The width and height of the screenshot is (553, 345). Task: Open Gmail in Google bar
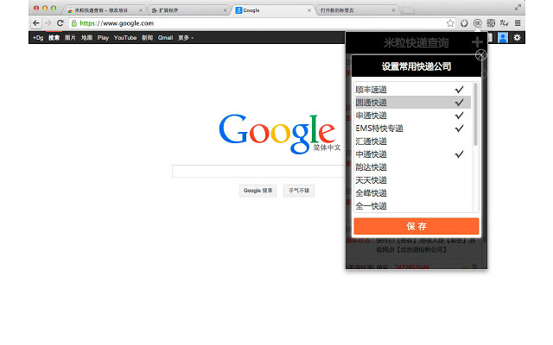click(x=165, y=38)
